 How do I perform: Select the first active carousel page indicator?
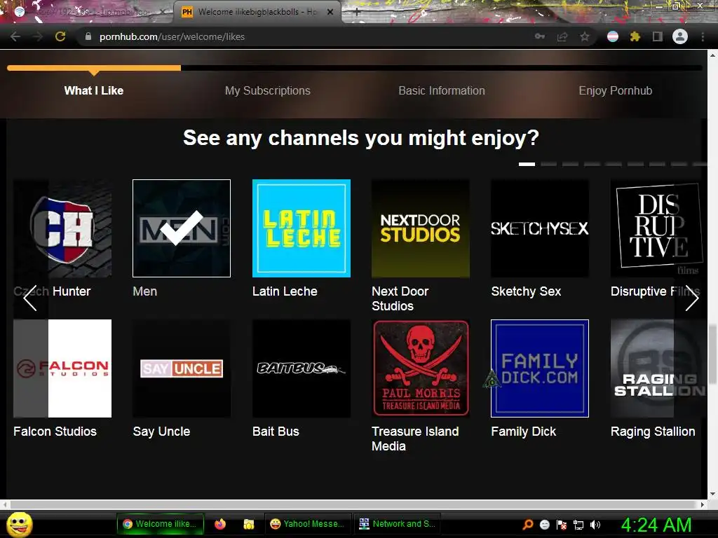[x=527, y=164]
